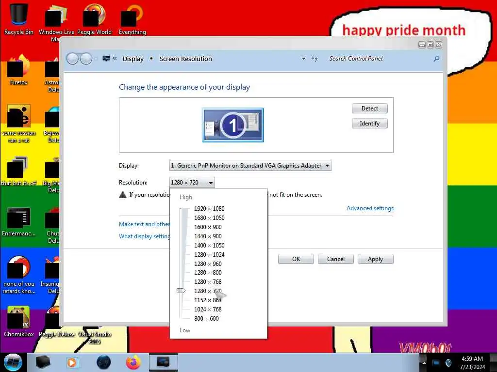The width and height of the screenshot is (497, 372).
Task: Open 'What display settings' help link
Action: click(x=144, y=236)
